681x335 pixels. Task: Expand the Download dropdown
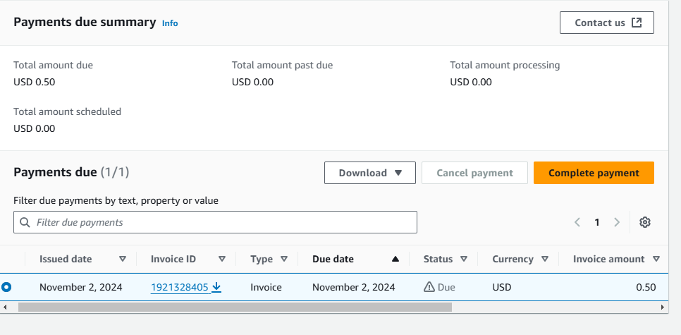tap(369, 173)
